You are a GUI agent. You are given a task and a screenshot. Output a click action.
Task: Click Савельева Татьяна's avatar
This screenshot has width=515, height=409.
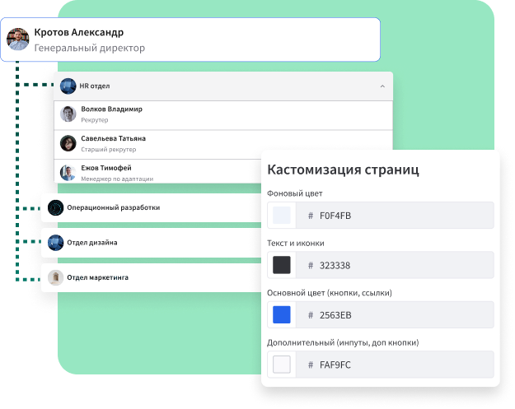tap(68, 143)
